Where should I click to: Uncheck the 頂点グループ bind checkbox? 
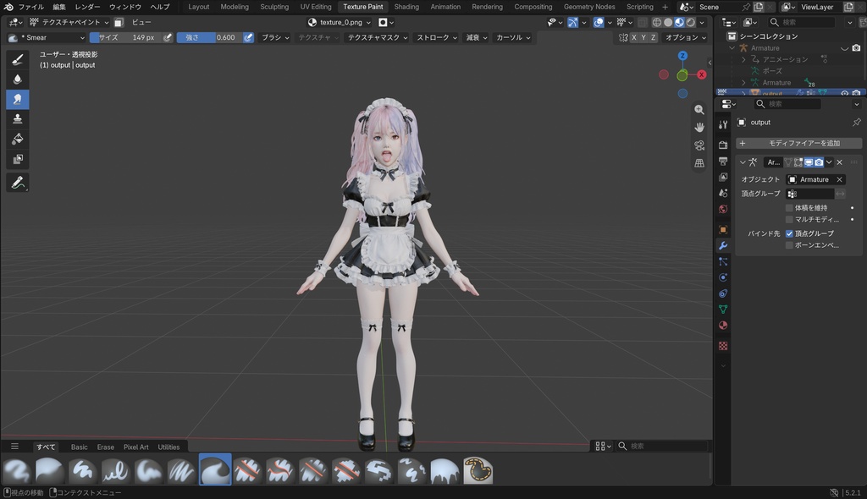click(789, 233)
